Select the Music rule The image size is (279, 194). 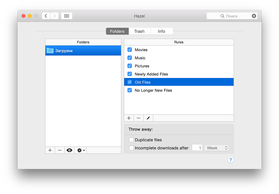(x=179, y=58)
